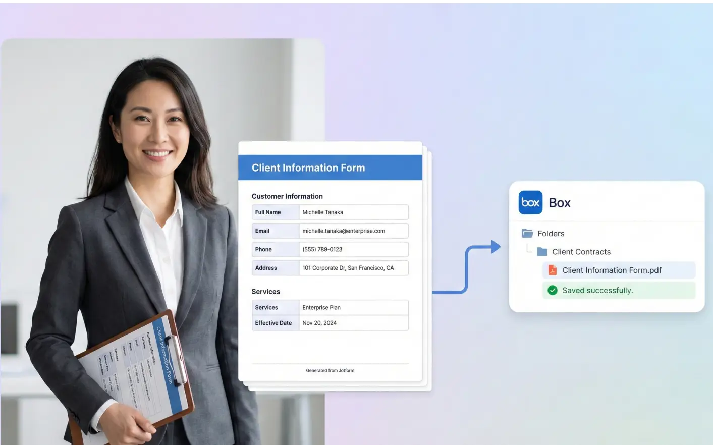
Task: Click the Effective Date value Nov 20, 2024
Action: 353,323
